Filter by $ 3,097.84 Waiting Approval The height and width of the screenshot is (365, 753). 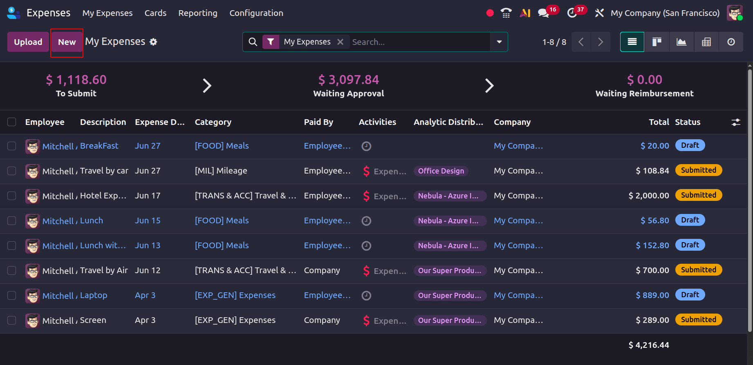coord(349,86)
